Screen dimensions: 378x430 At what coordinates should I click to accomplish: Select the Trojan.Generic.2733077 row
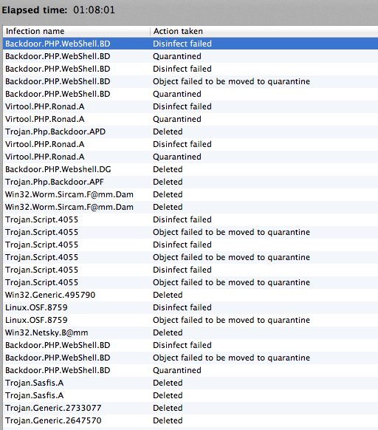point(190,408)
